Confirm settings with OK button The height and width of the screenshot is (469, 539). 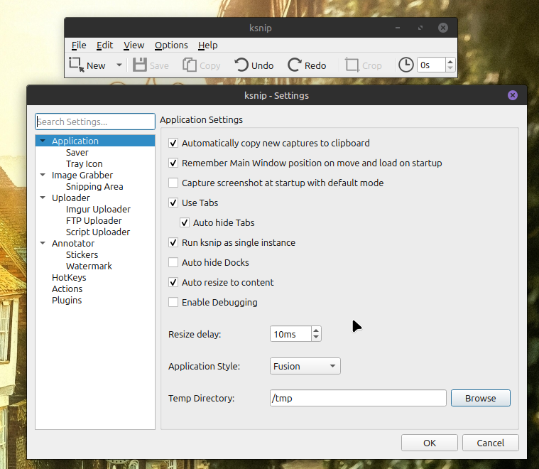(x=430, y=443)
